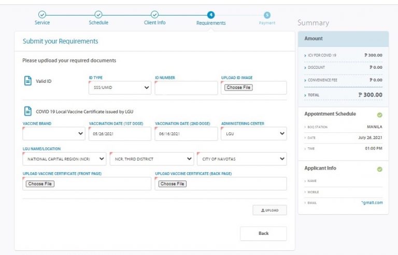Screen dimensions: 398x255
Task: Open the ID Type dropdown showing SSS/UMID
Action: point(120,88)
